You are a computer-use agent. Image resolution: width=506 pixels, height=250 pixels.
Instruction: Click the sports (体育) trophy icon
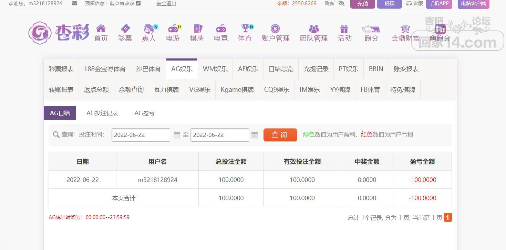tap(245, 28)
